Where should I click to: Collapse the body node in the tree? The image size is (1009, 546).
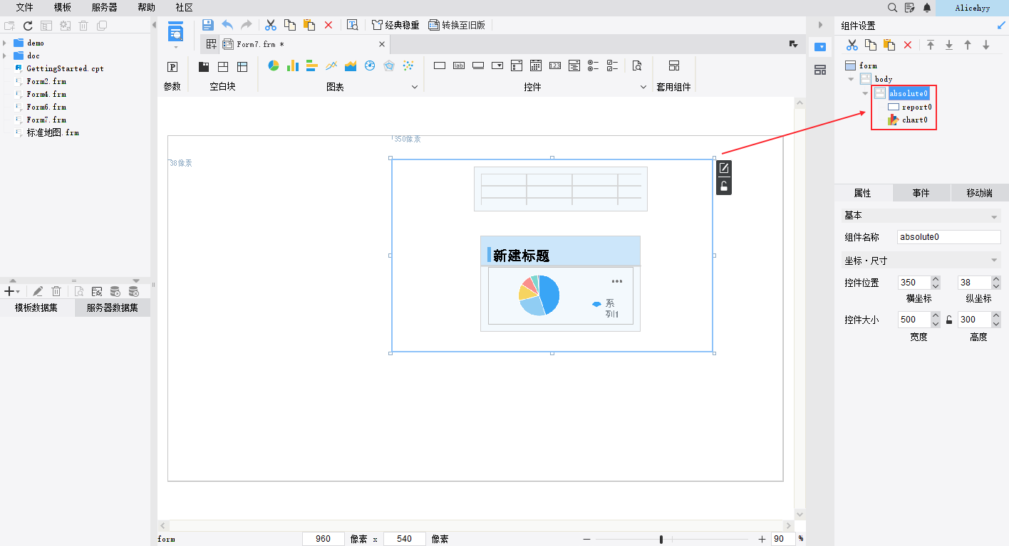point(851,79)
